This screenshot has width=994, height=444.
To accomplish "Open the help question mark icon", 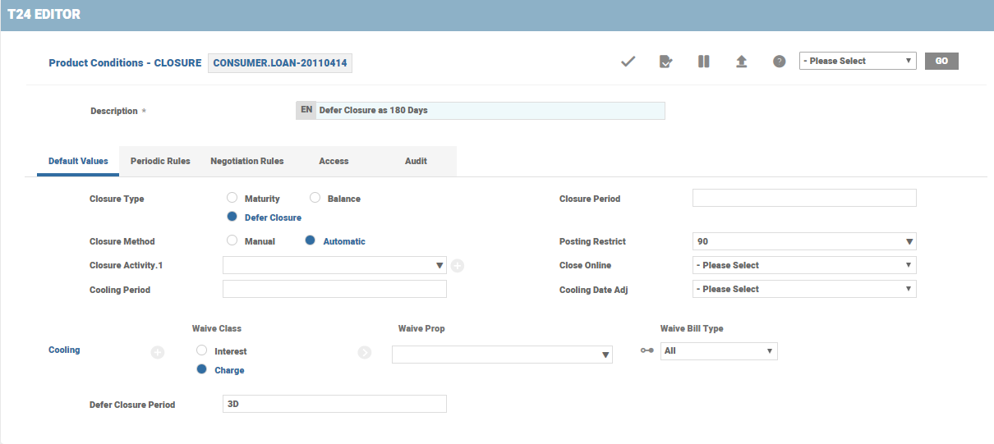I will coord(779,62).
